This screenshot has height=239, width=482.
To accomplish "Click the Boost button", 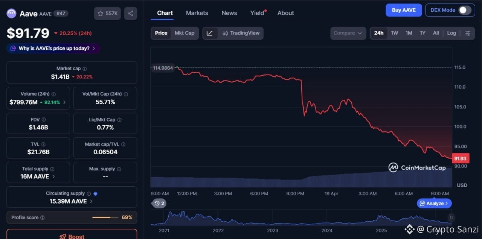I will point(72,236).
